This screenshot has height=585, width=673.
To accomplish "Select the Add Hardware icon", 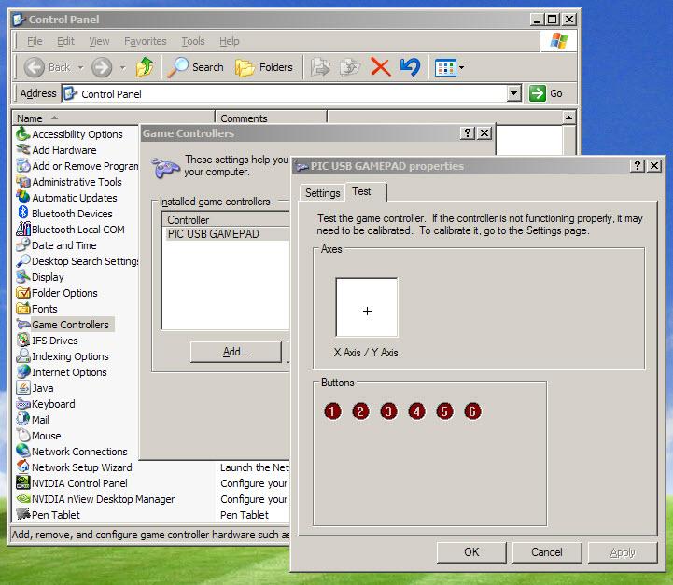I will [22, 150].
